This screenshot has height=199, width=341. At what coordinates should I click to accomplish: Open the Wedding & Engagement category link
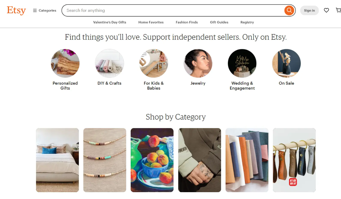click(242, 86)
